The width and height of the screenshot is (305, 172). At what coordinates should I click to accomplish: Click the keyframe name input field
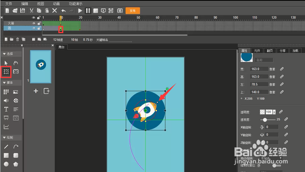point(120,40)
